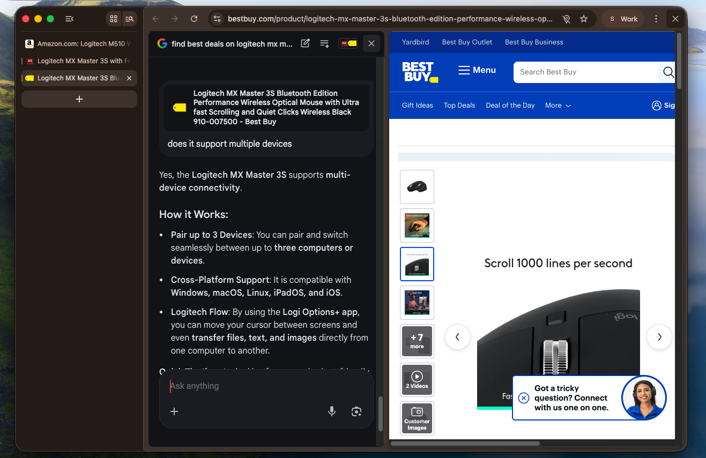Open Top Deals navigation item
This screenshot has height=458, width=706.
(459, 106)
